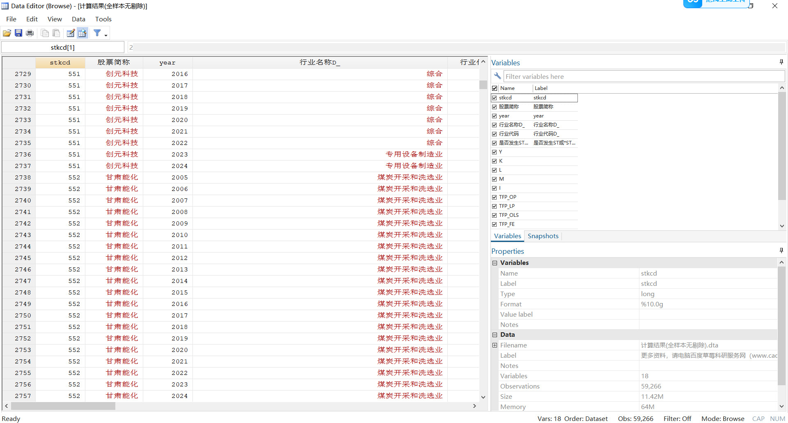Click the Copy toolbar icon
The image size is (788, 423).
pos(45,33)
